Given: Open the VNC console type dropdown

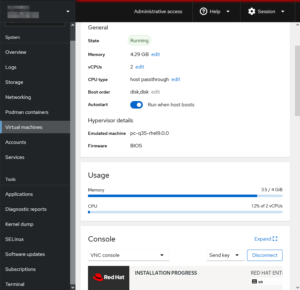Looking at the screenshot, I should 129,255.
